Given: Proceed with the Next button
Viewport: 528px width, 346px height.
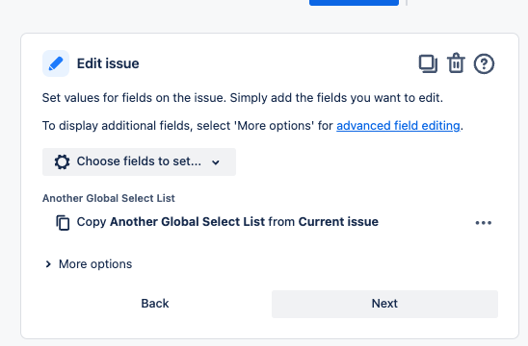Looking at the screenshot, I should tap(384, 304).
